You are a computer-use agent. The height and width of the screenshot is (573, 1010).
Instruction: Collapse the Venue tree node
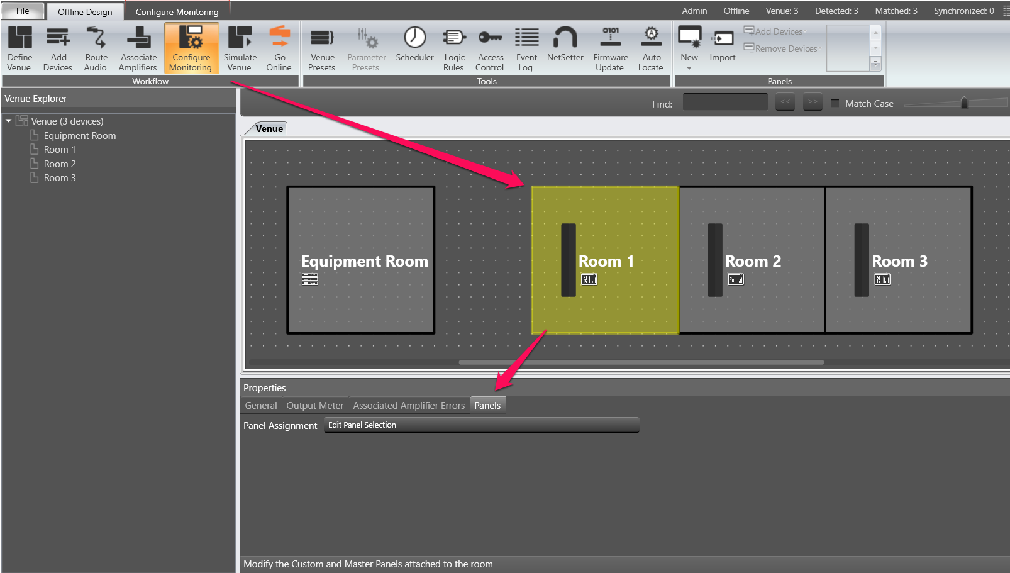click(9, 121)
